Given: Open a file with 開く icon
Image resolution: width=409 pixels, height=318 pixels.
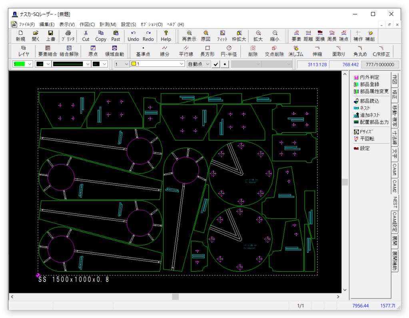Looking at the screenshot, I should 36,36.
